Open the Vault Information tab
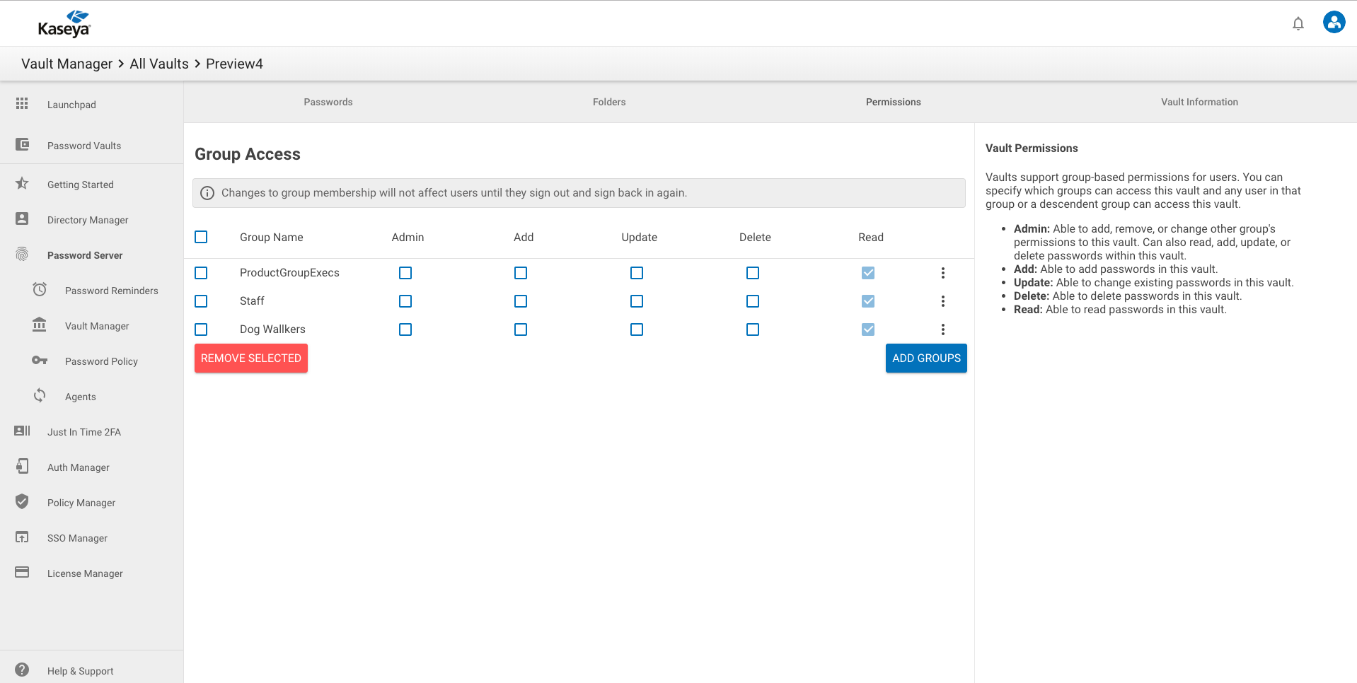This screenshot has height=683, width=1357. pos(1199,102)
